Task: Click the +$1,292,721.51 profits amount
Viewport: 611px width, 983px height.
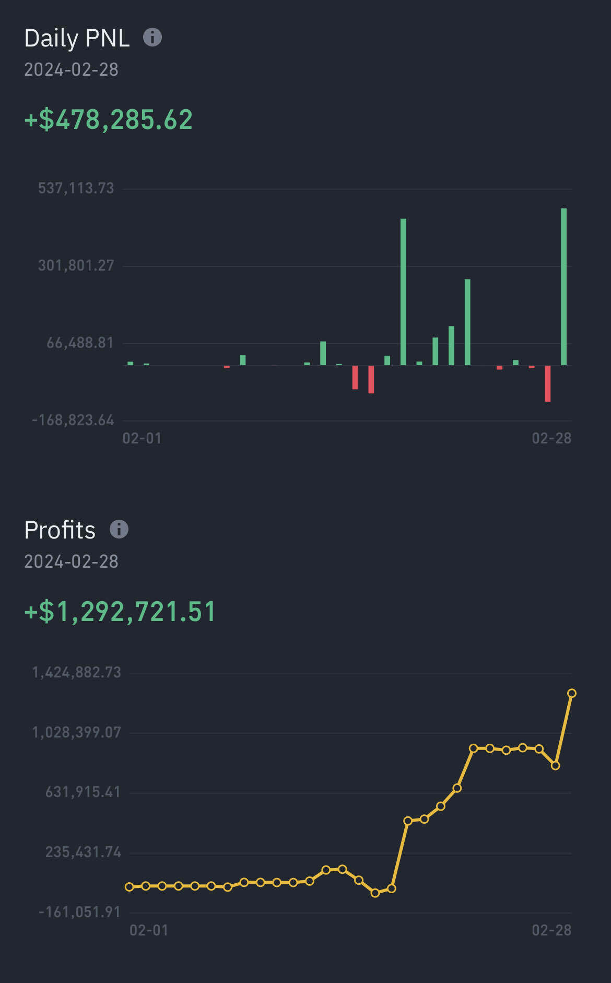Action: point(120,612)
